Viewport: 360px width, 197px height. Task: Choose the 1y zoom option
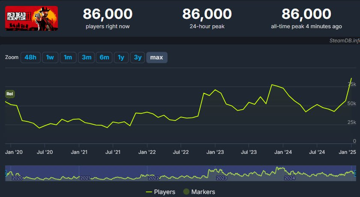point(121,57)
